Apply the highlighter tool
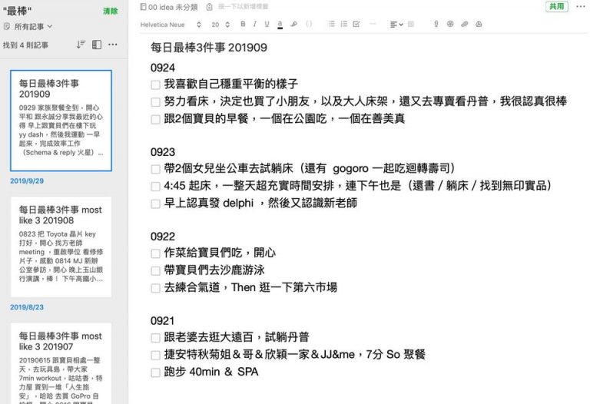 click(294, 24)
